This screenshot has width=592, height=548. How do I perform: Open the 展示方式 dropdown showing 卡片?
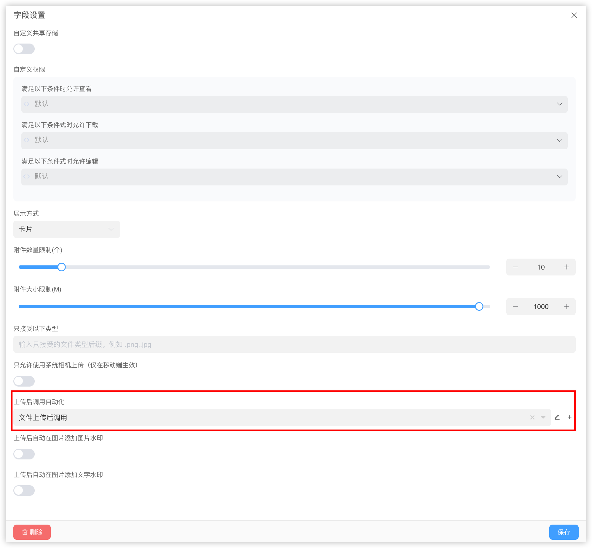66,229
